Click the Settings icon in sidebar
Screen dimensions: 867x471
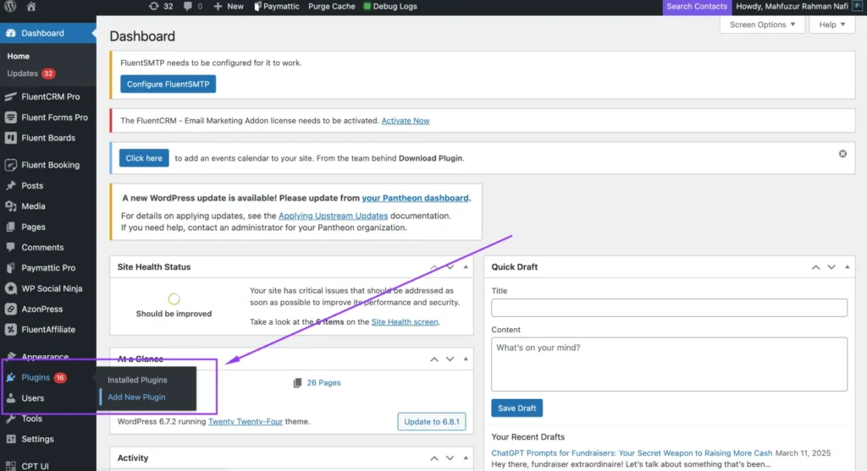10,439
